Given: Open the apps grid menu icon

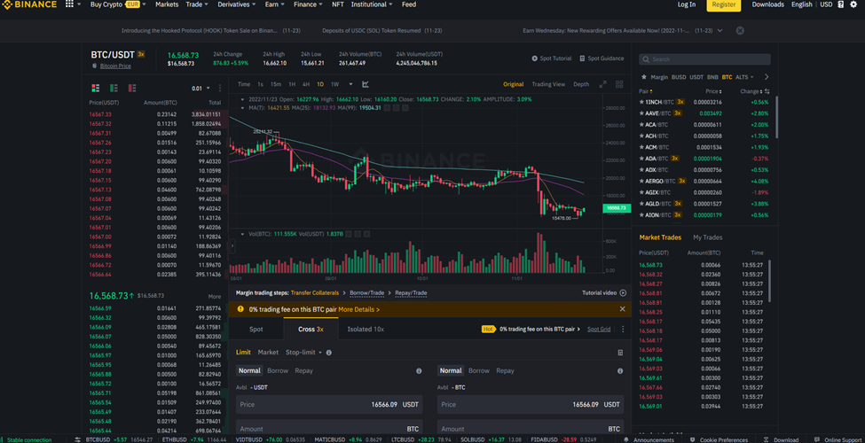Looking at the screenshot, I should pos(69,4).
